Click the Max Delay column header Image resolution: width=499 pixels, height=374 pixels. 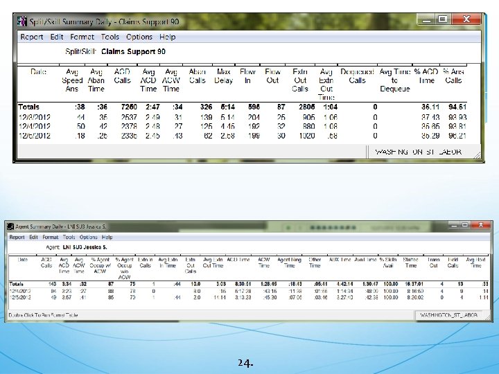pyautogui.click(x=223, y=76)
